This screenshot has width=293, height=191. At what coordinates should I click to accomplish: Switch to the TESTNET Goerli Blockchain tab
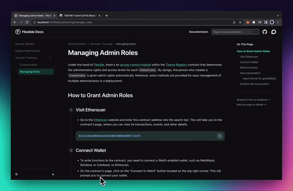(x=80, y=16)
